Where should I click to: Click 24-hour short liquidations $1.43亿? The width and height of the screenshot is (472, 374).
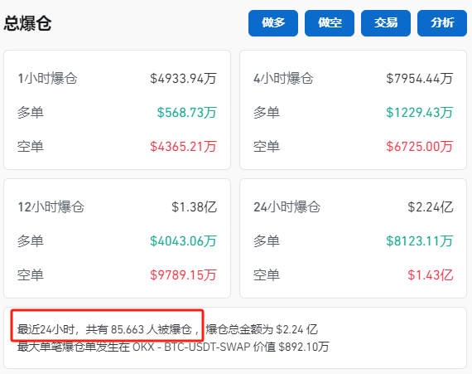(x=430, y=275)
